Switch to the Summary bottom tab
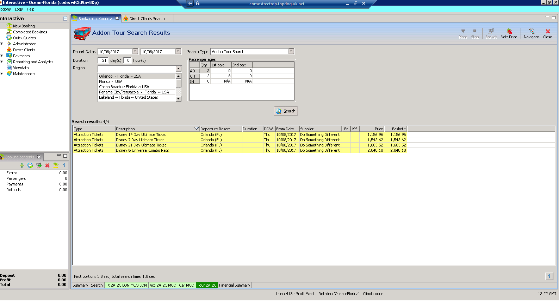This screenshot has height=301, width=559. click(x=80, y=285)
